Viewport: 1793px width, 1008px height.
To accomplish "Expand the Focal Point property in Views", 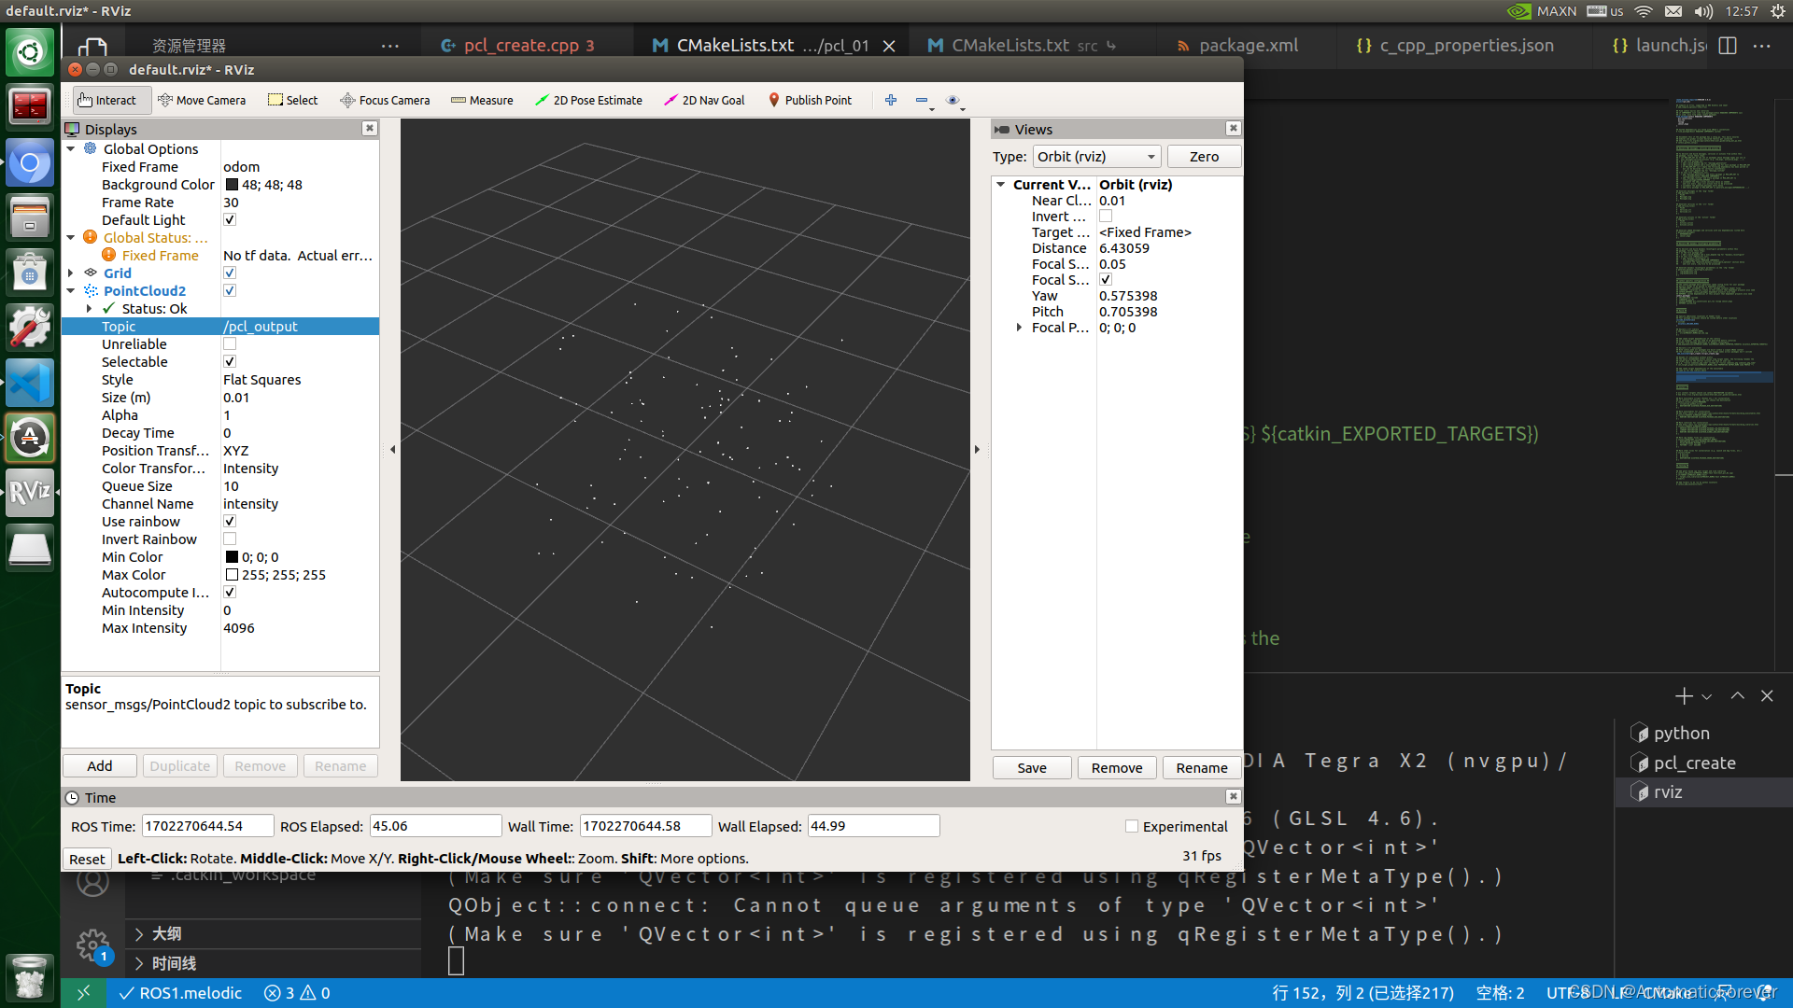I will pos(1019,328).
